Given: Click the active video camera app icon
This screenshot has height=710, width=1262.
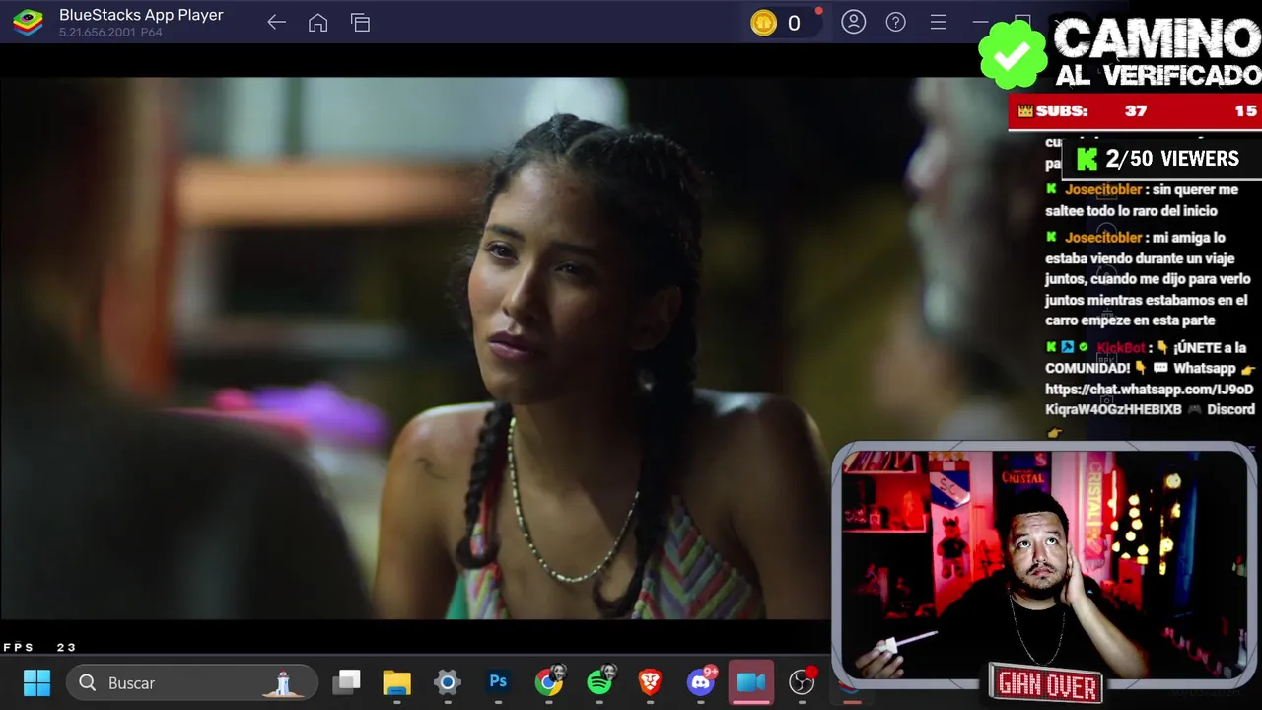Looking at the screenshot, I should (751, 682).
